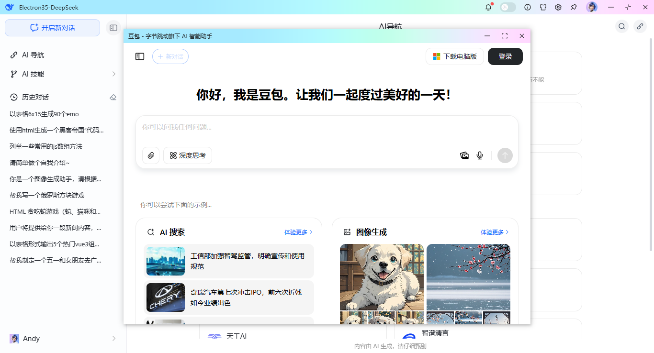Toggle 深度思考 deep thinking mode
The height and width of the screenshot is (353, 654).
[x=188, y=155]
